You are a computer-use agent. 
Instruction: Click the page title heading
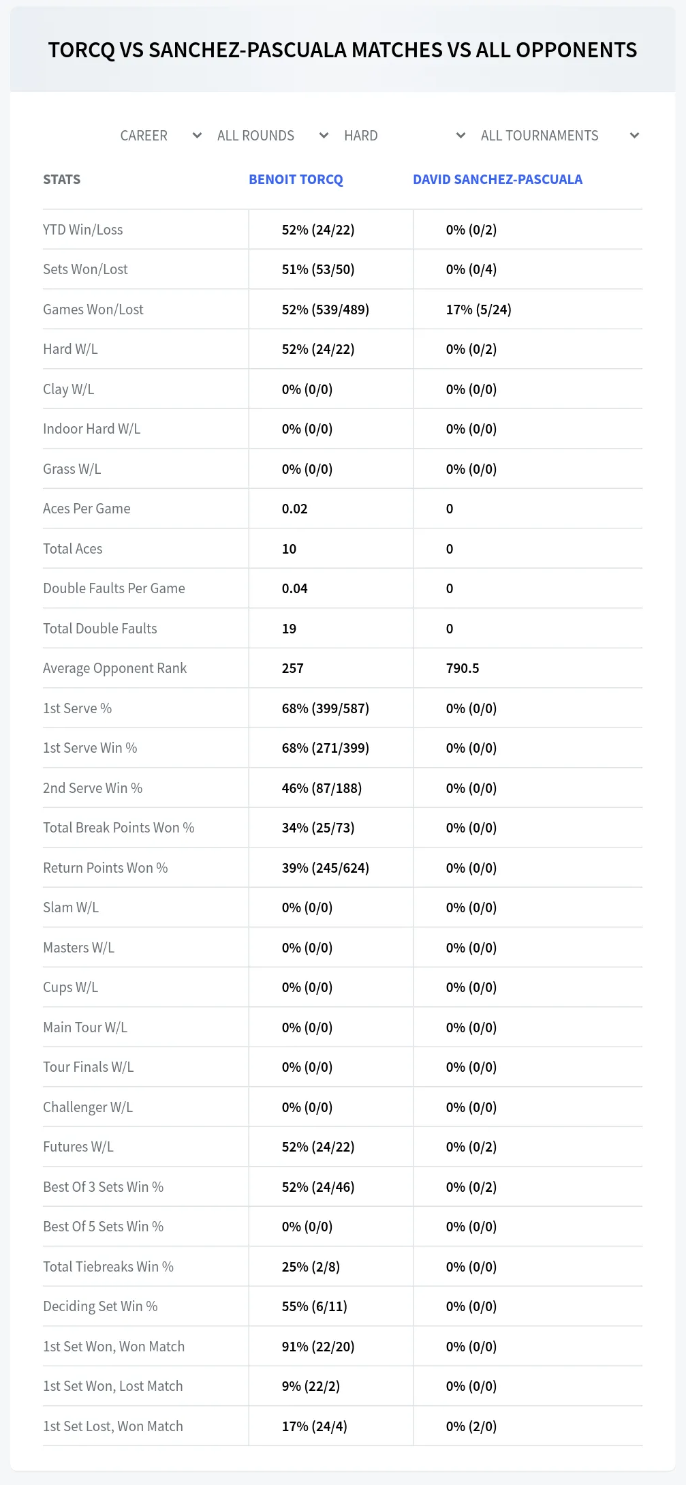click(x=343, y=50)
